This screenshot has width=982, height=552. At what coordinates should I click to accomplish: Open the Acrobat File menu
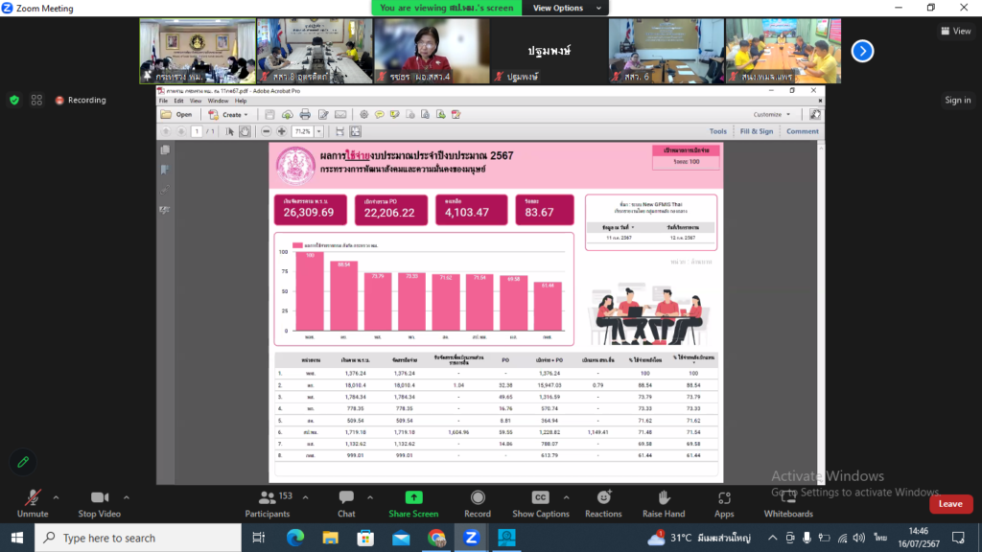[x=163, y=101]
